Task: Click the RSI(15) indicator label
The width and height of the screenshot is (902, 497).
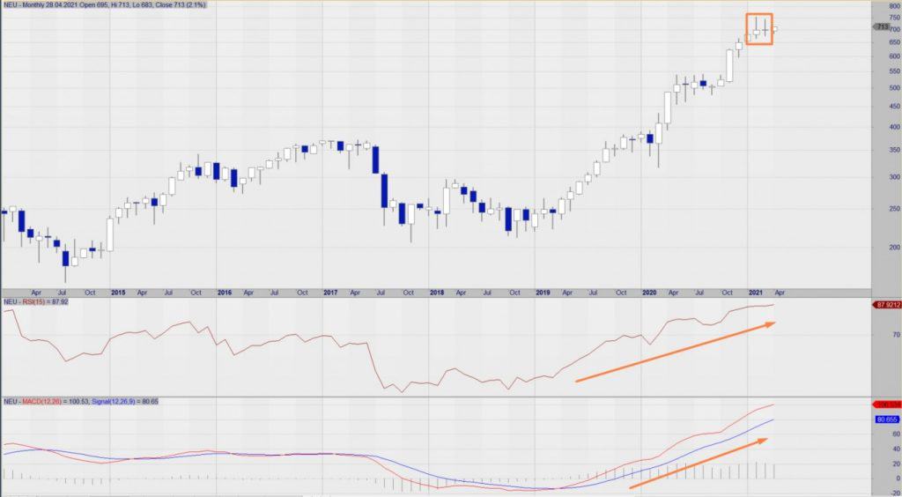Action: pos(36,302)
